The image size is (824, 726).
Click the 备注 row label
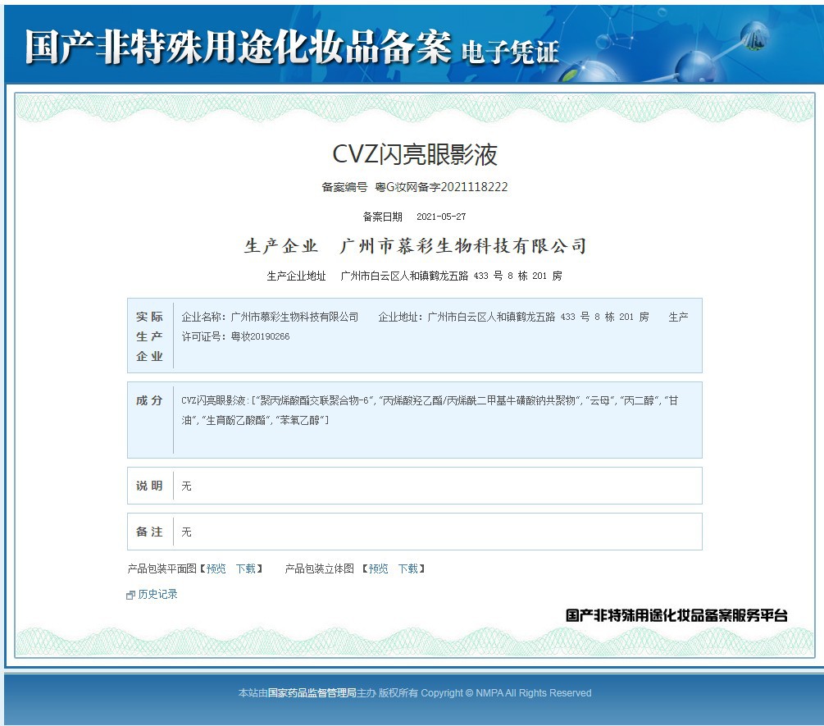click(x=149, y=532)
